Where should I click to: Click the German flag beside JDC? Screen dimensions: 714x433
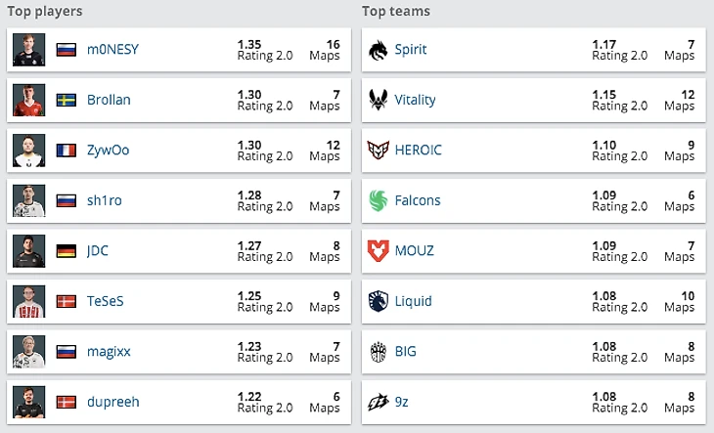click(x=67, y=251)
